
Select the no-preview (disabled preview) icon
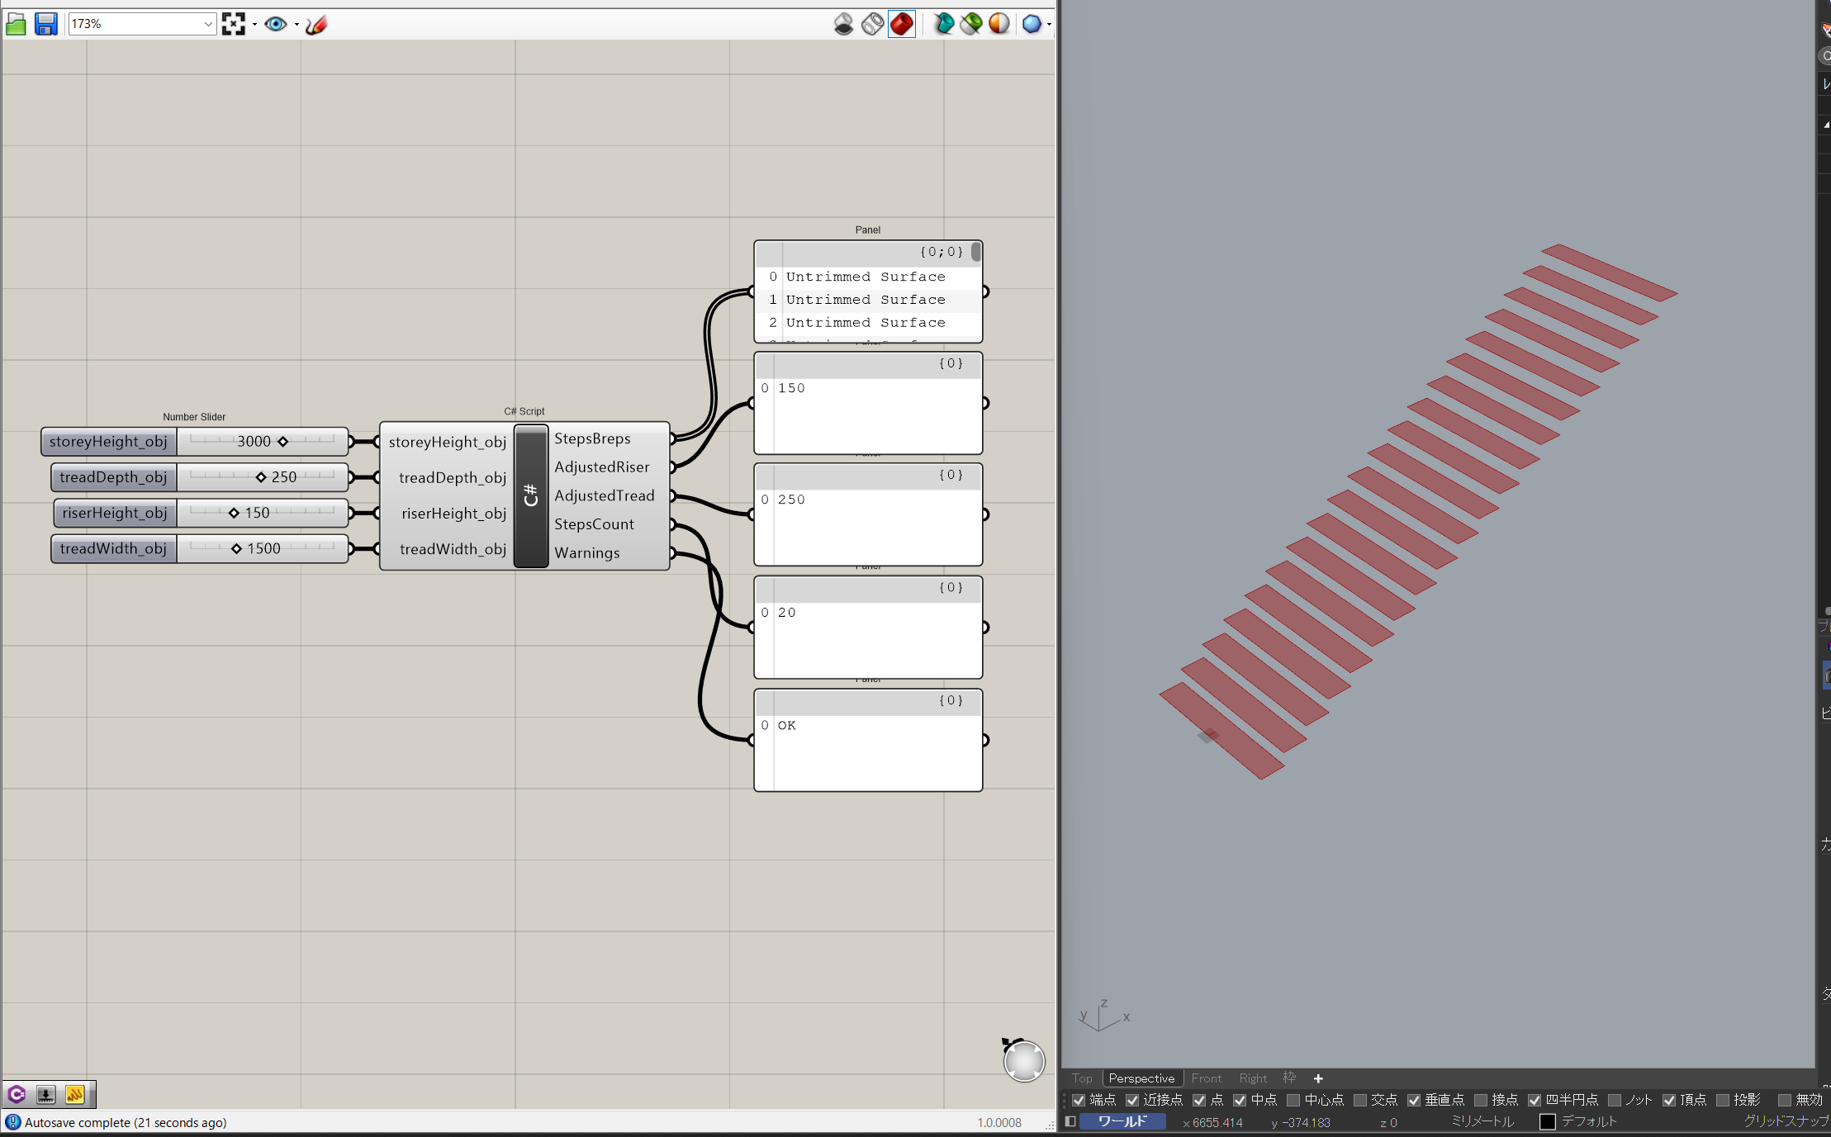pyautogui.click(x=843, y=24)
